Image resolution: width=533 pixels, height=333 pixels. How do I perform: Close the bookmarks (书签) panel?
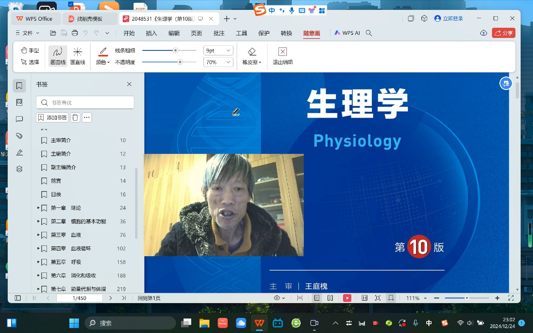pos(129,84)
